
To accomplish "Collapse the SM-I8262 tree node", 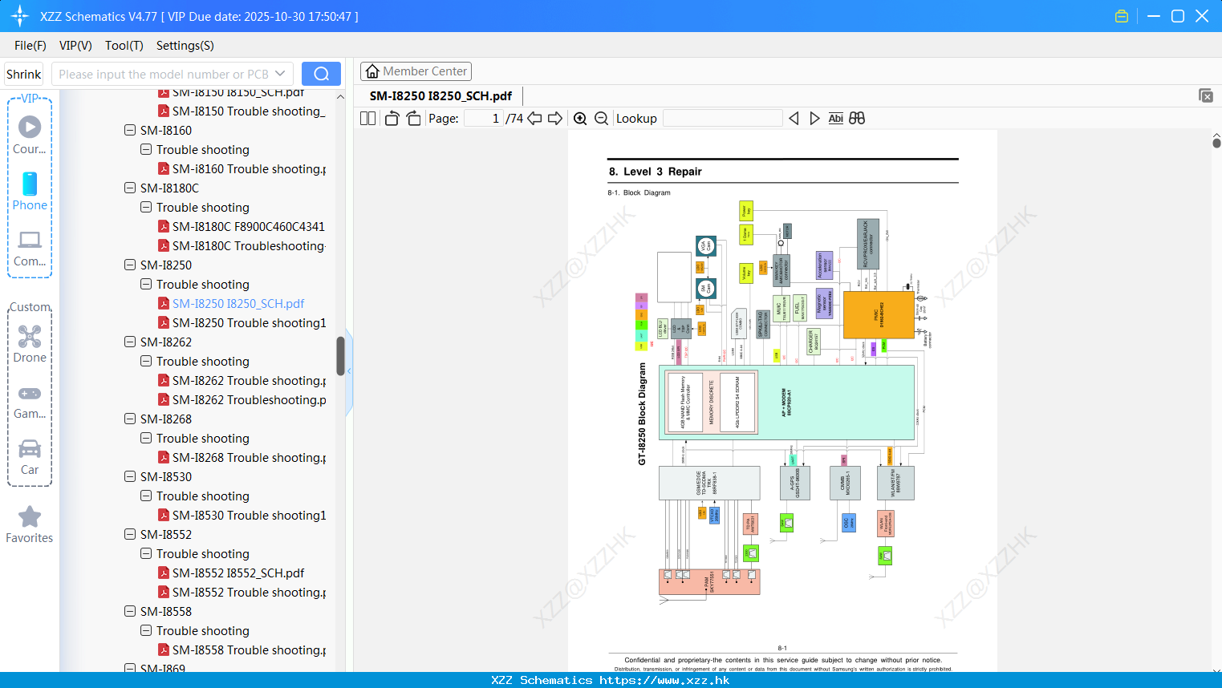I will pyautogui.click(x=130, y=342).
